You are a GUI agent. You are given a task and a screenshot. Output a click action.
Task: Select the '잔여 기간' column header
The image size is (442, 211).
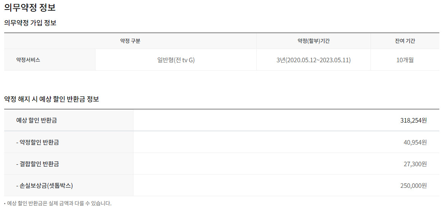[405, 41]
